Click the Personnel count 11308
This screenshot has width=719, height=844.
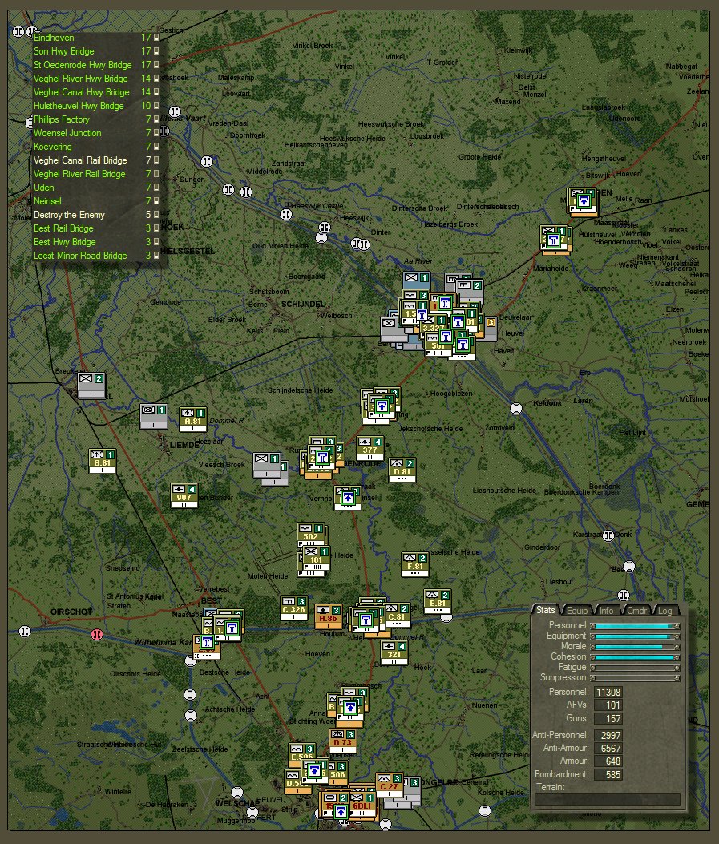607,693
